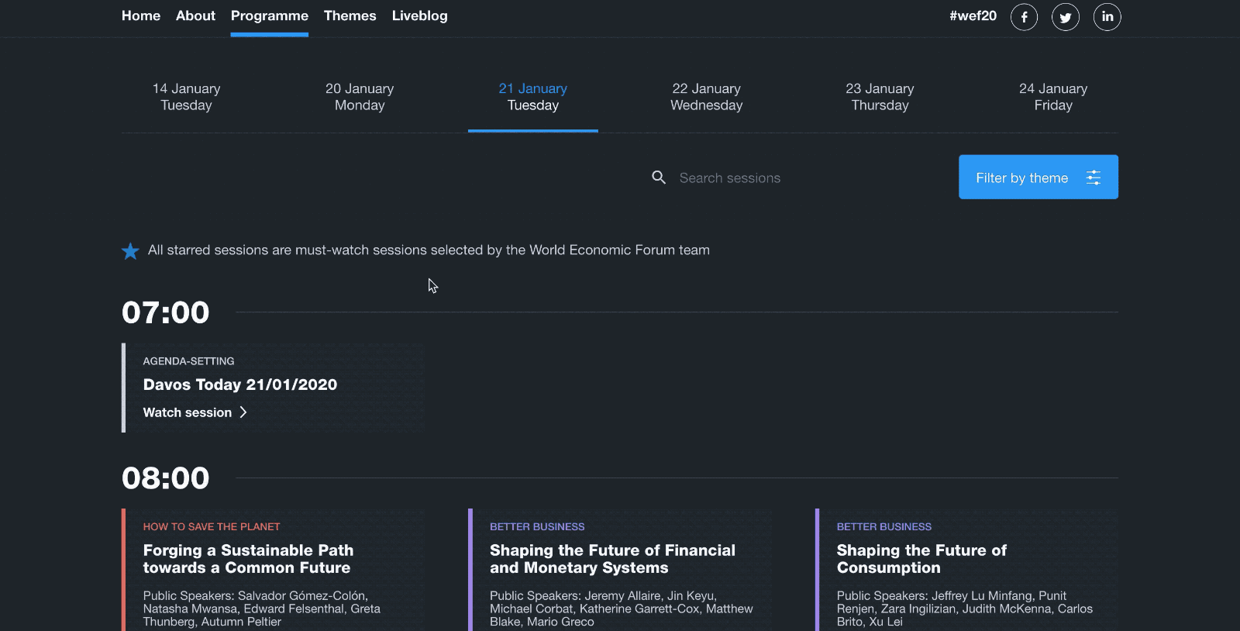This screenshot has height=631, width=1240.
Task: Open Shaping the Future of Consumption session
Action: click(x=921, y=559)
